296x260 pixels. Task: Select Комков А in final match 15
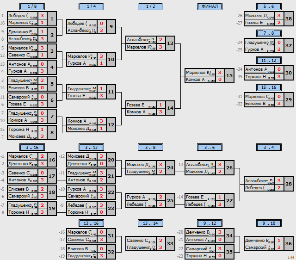200,80
